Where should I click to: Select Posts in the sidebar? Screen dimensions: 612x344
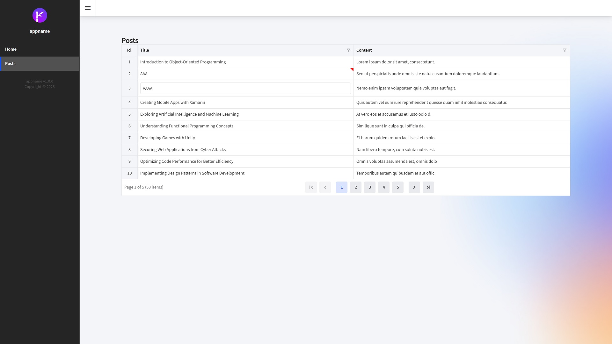tap(40, 64)
